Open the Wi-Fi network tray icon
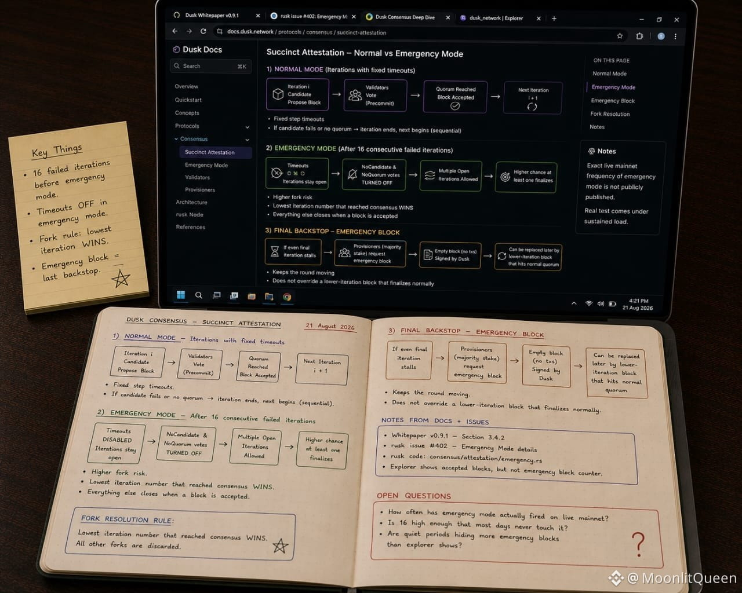Screen dimensions: 742x593 tap(589, 303)
